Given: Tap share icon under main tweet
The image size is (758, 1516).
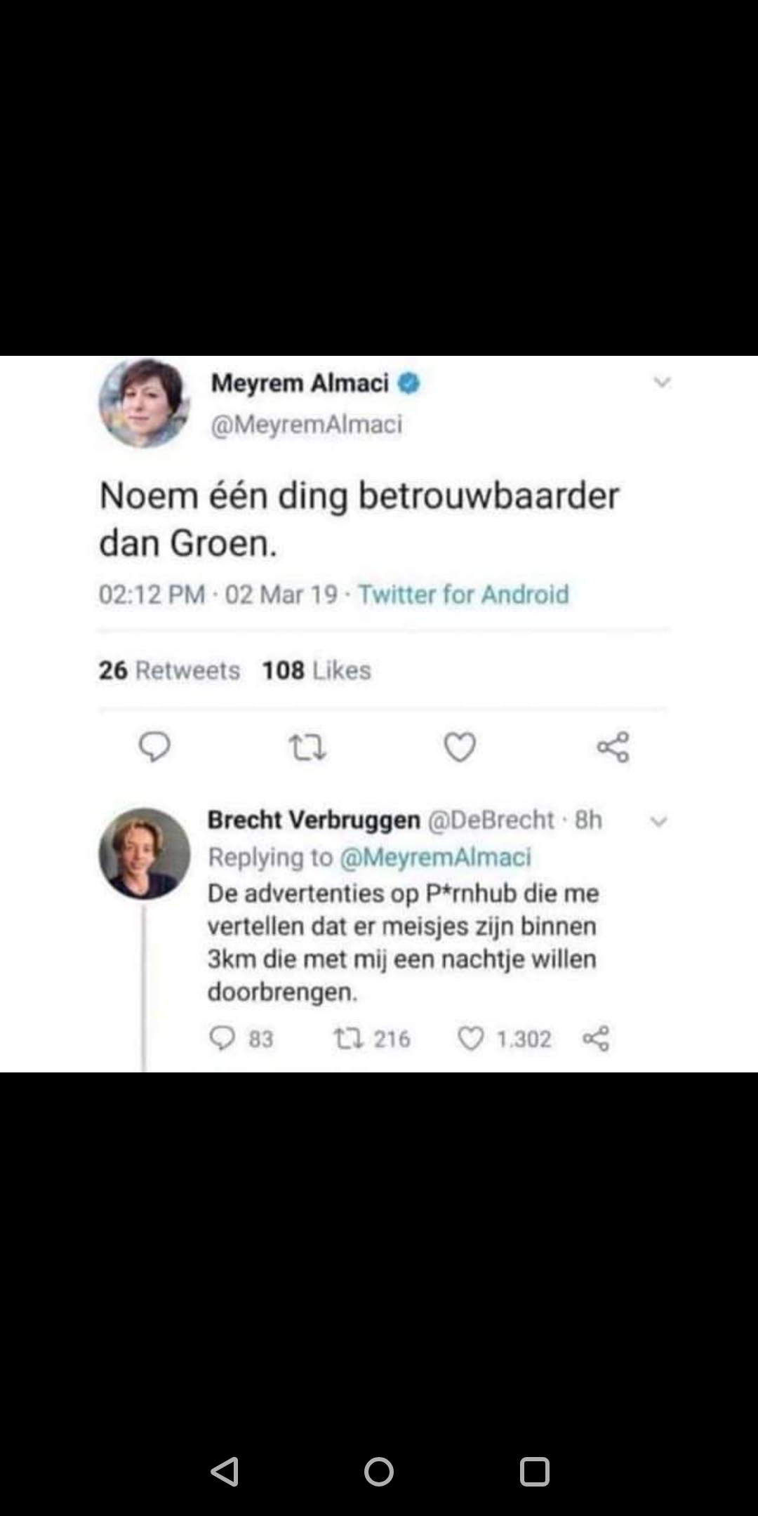Looking at the screenshot, I should coord(613,747).
